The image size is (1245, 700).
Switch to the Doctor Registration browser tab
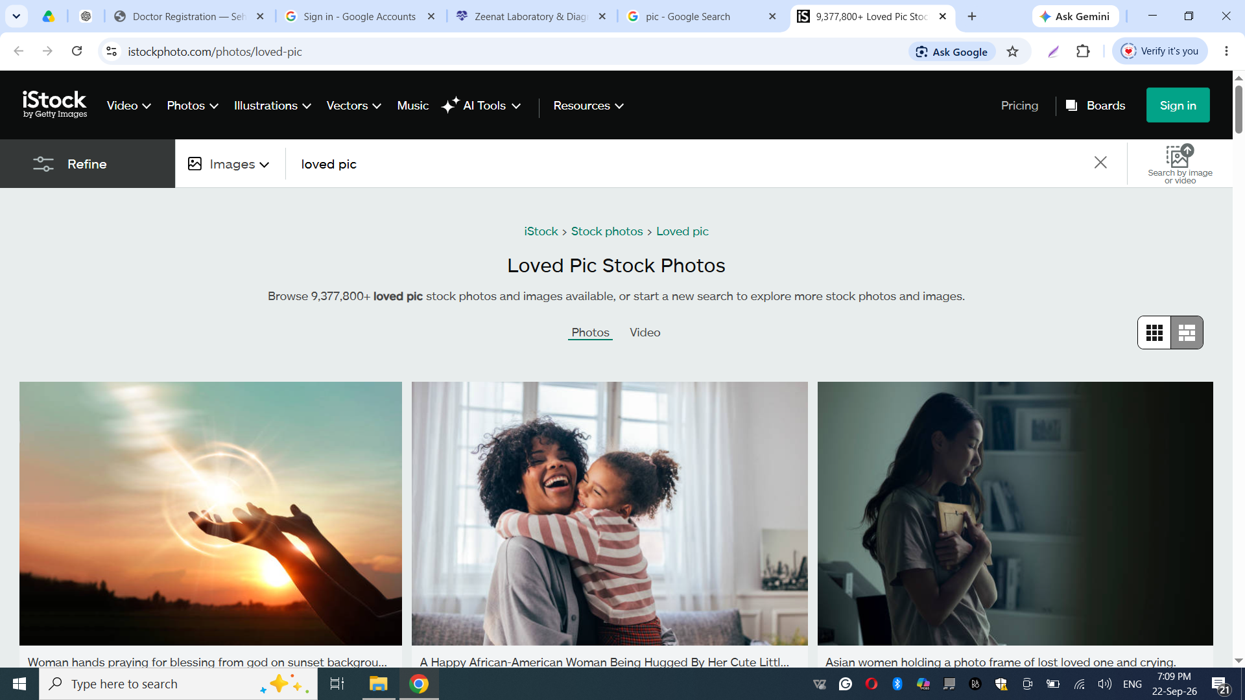click(x=188, y=16)
